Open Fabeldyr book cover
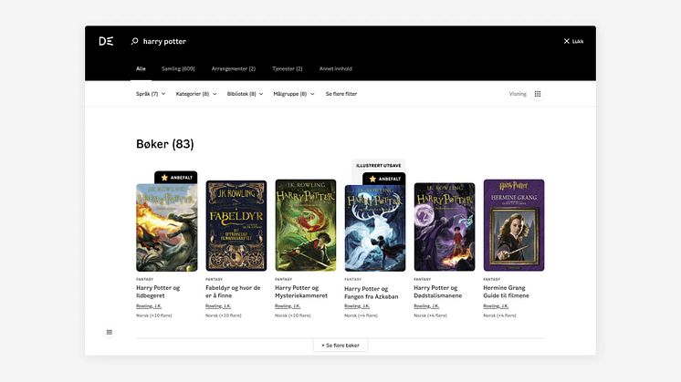681x382 pixels. [236, 226]
